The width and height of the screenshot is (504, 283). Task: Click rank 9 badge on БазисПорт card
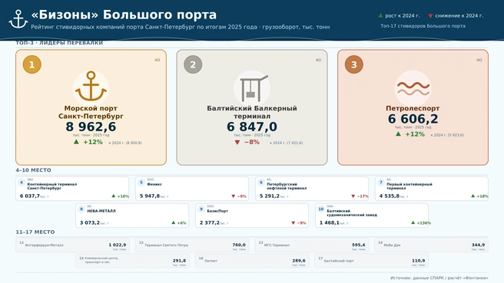coord(201,209)
